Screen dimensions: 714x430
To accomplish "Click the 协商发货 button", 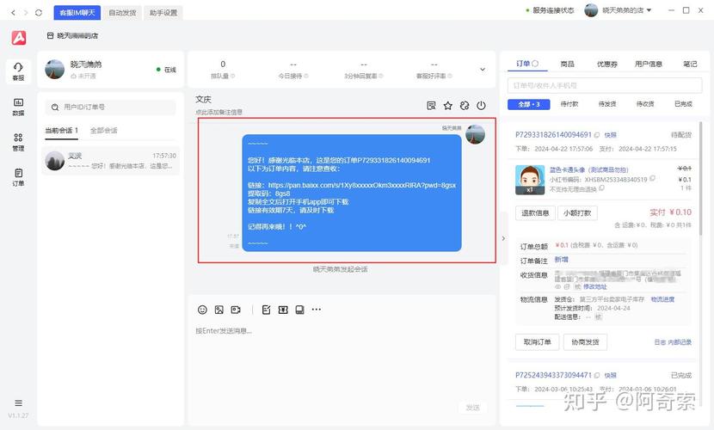I will pos(585,341).
